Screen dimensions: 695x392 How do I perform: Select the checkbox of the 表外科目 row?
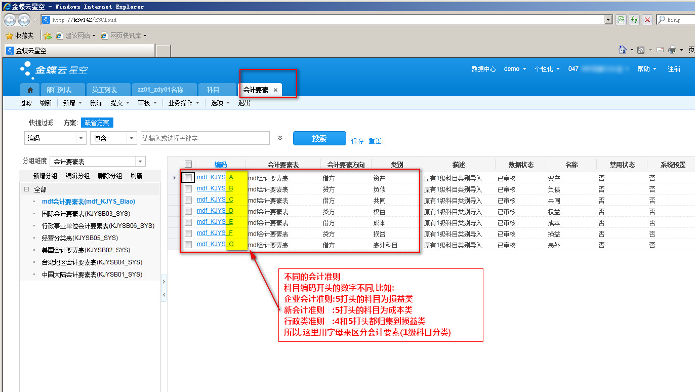coord(188,245)
